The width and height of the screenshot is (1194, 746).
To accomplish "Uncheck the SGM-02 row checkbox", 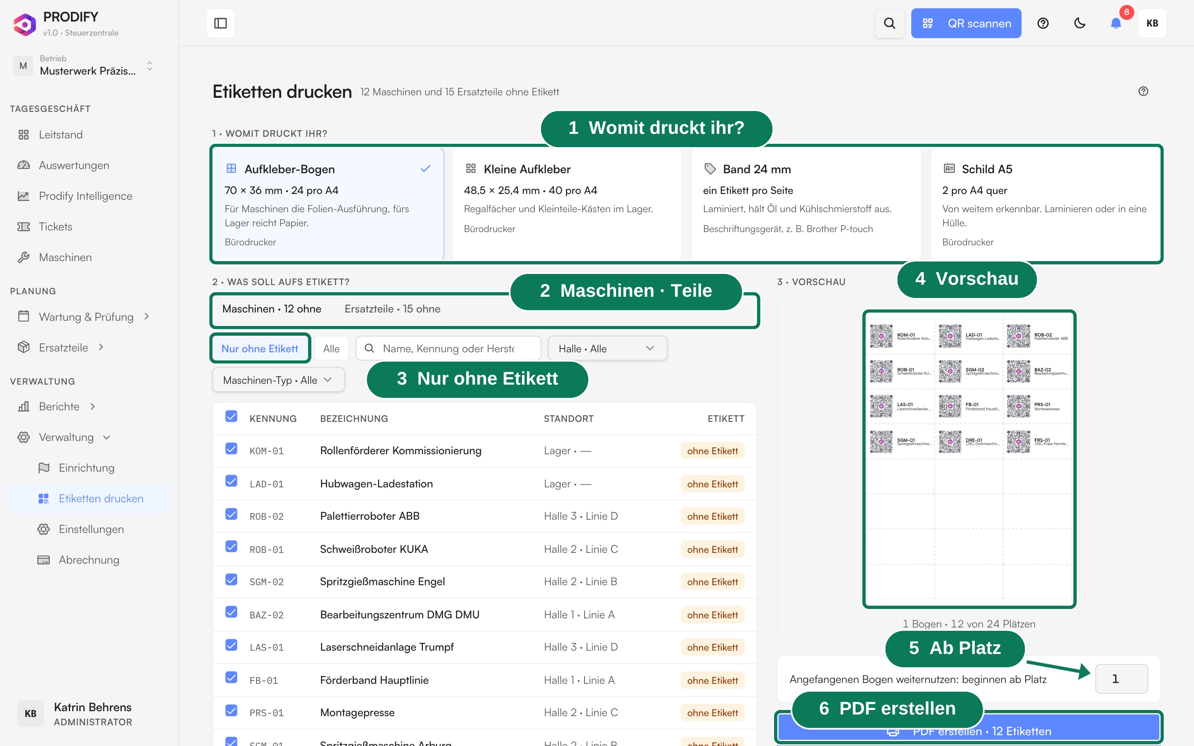I will [231, 579].
